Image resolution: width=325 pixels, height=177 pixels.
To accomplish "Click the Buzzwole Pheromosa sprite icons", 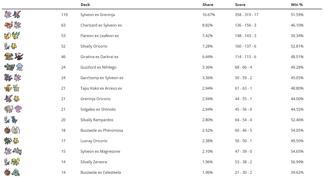I will pos(12,130).
